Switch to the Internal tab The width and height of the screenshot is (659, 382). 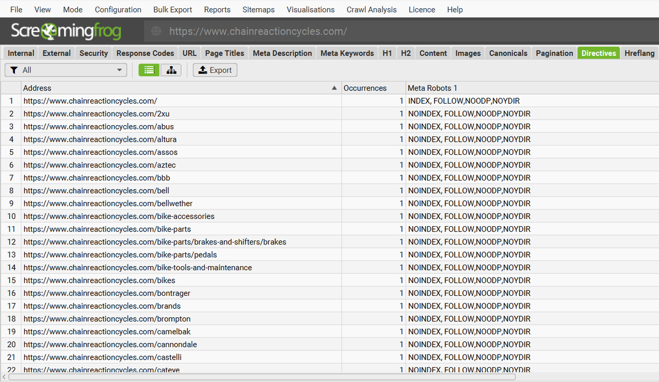click(21, 53)
